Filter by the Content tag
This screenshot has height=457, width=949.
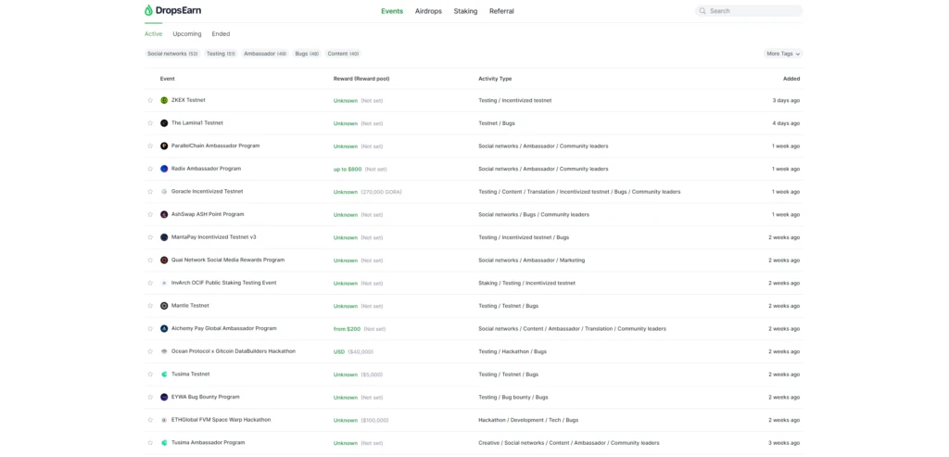(x=343, y=54)
